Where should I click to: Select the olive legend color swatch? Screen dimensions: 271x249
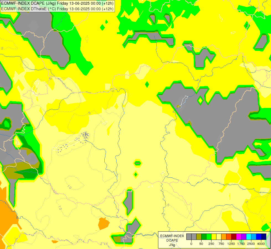199,237
